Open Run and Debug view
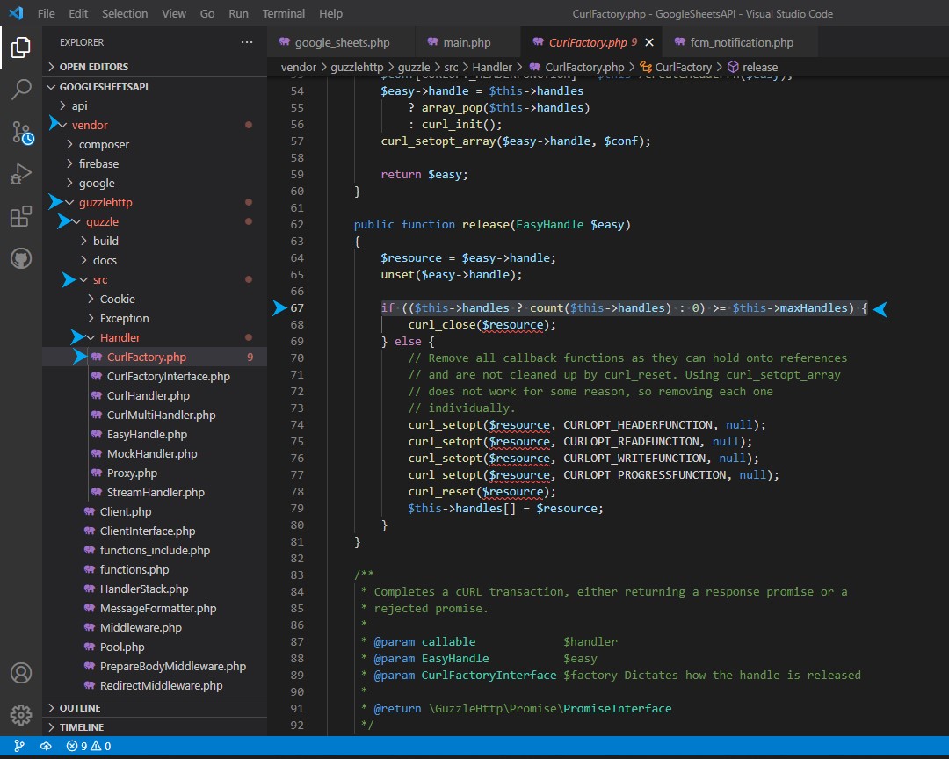This screenshot has height=759, width=949. click(21, 174)
